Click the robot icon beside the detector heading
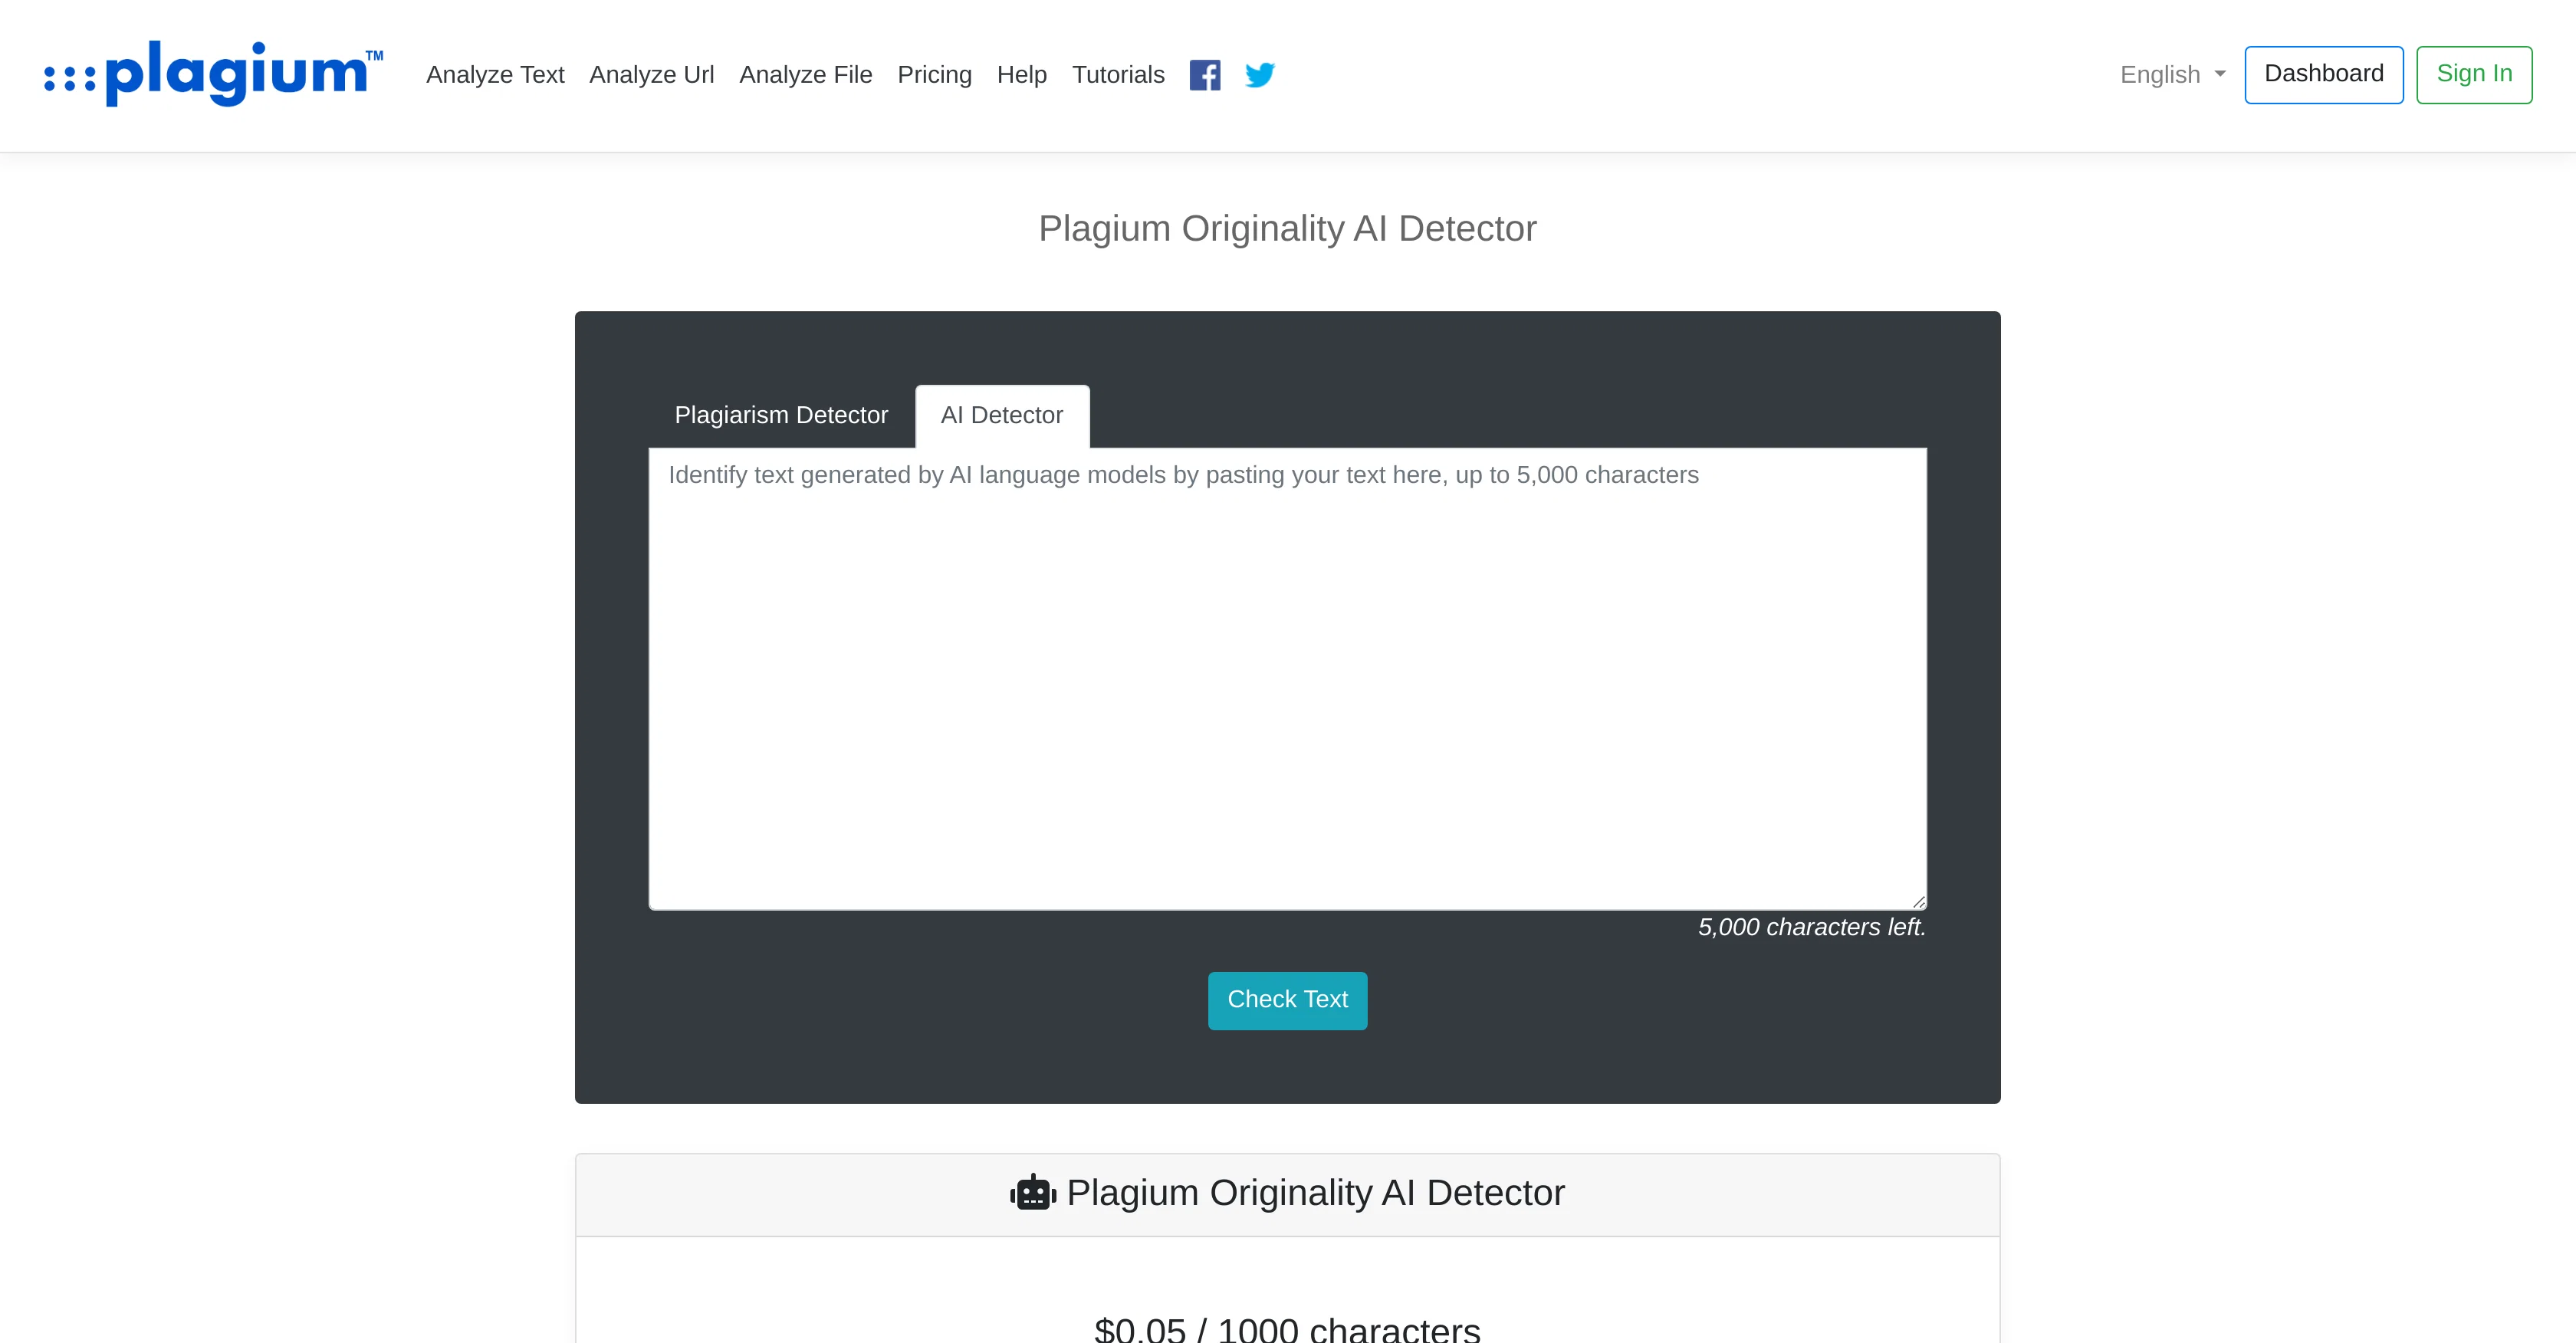 [1033, 1192]
